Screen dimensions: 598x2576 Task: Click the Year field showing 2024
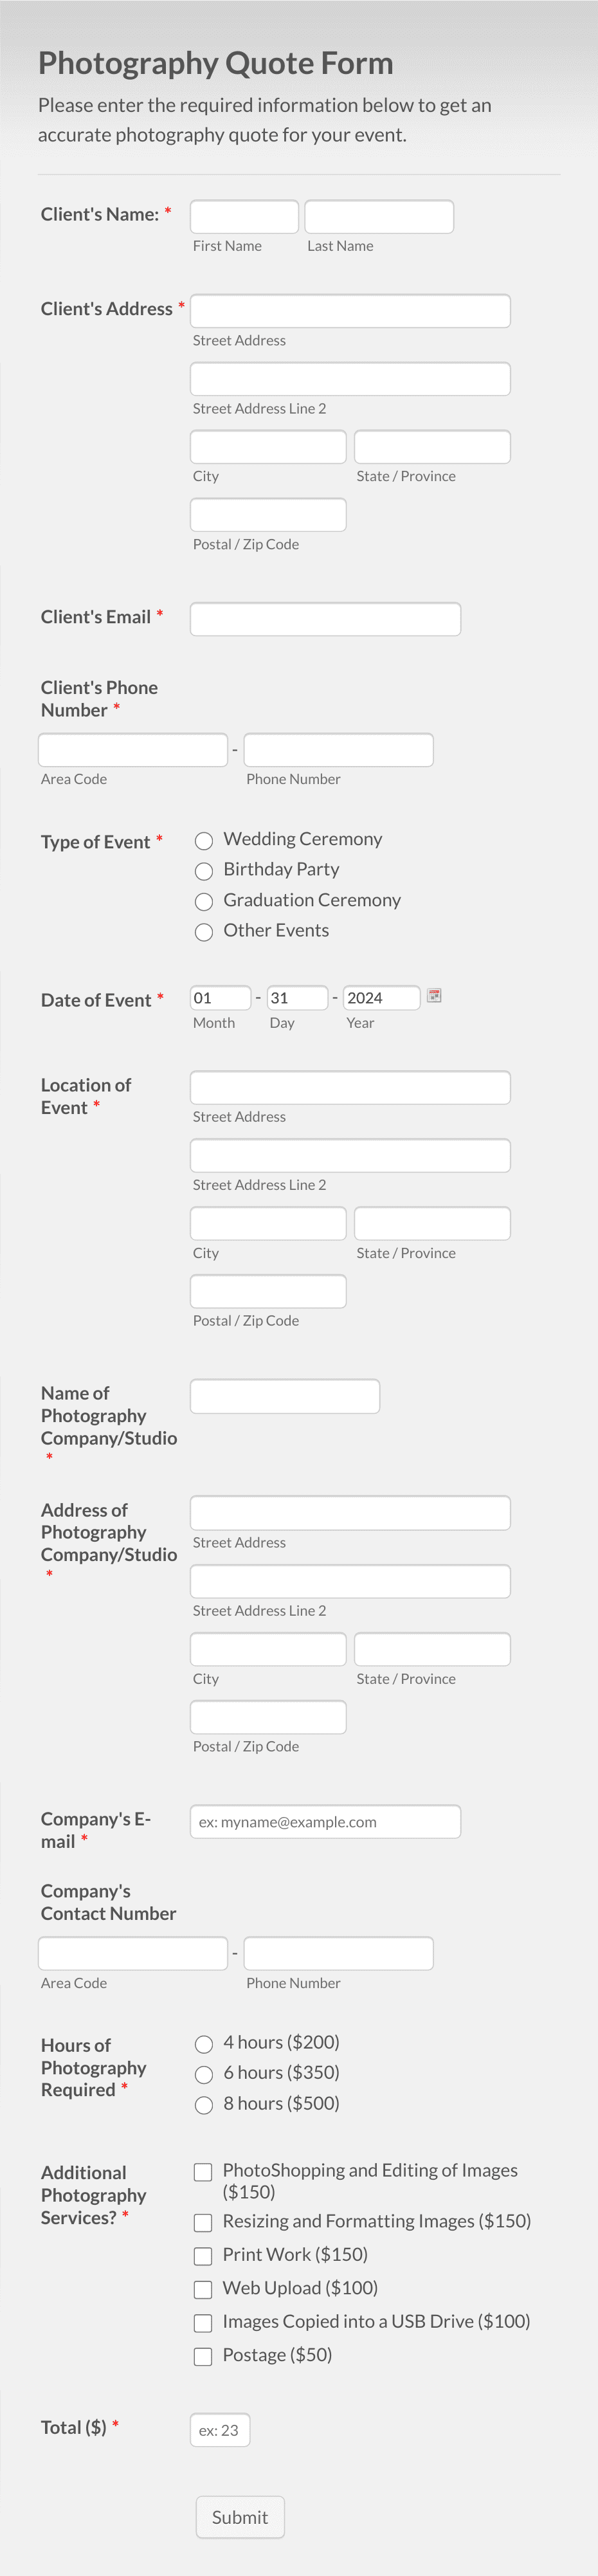coord(381,997)
